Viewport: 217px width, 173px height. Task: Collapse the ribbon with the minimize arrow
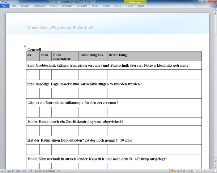click(211, 6)
